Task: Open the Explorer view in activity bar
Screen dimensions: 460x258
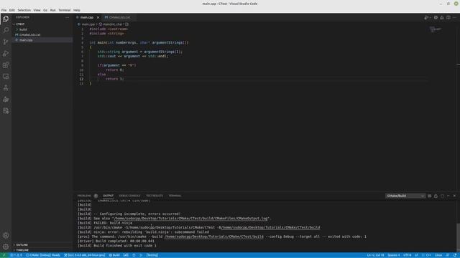Action: [6, 19]
